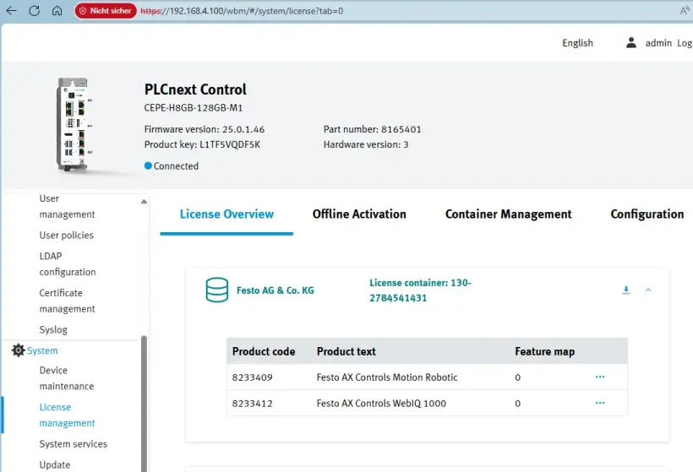This screenshot has height=472, width=693.
Task: Switch to the Container Management tab
Action: 508,214
